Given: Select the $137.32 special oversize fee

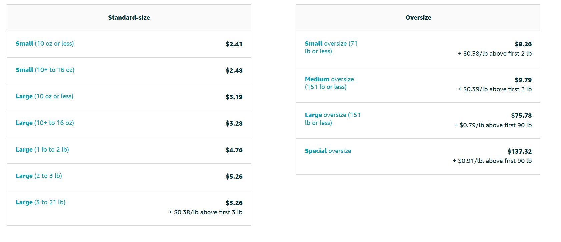Looking at the screenshot, I should coord(519,152).
